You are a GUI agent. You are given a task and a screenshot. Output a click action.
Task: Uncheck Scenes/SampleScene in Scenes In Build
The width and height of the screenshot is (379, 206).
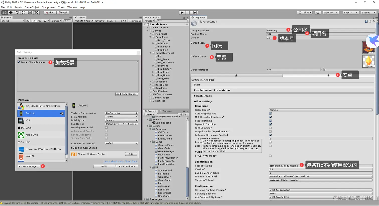(x=19, y=62)
